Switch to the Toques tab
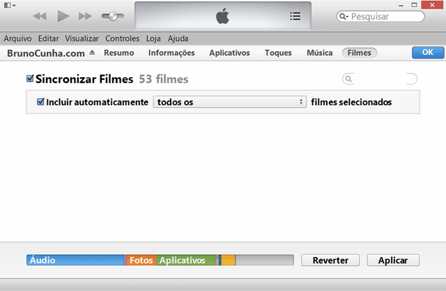 pyautogui.click(x=278, y=53)
